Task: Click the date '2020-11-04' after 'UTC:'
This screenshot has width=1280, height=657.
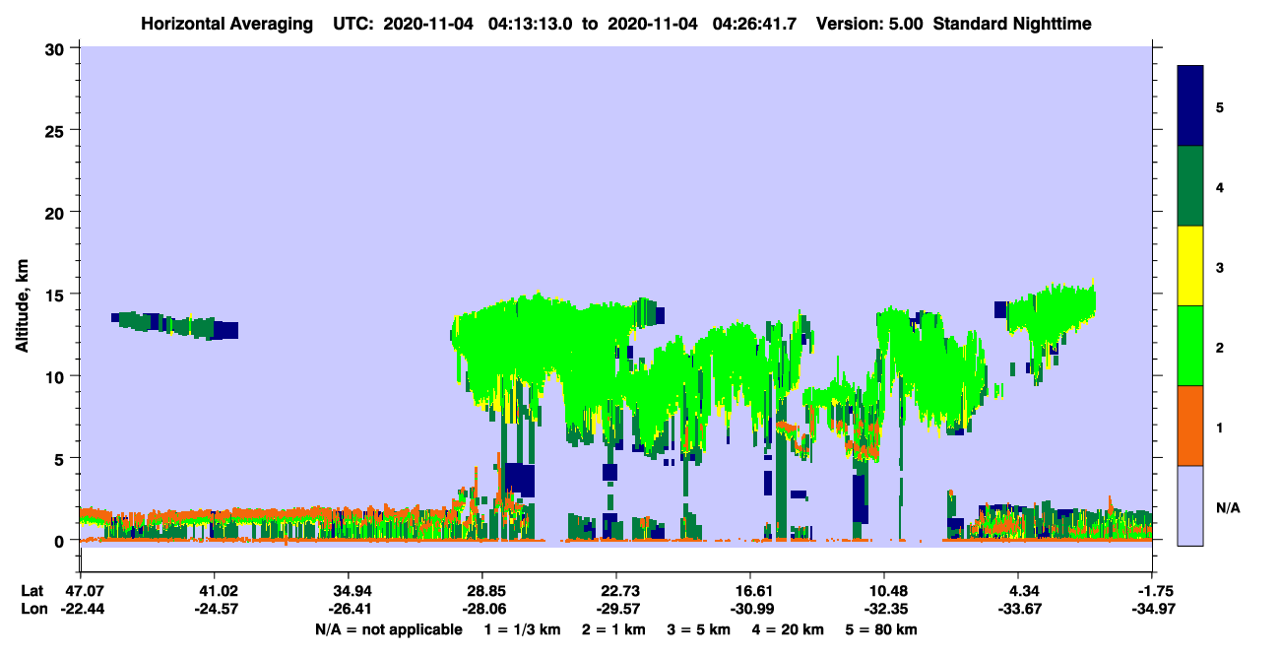Action: [430, 24]
